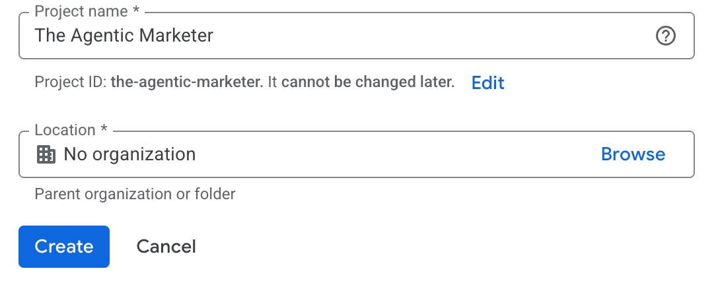Click the 'No organization' text in Location

coord(129,154)
